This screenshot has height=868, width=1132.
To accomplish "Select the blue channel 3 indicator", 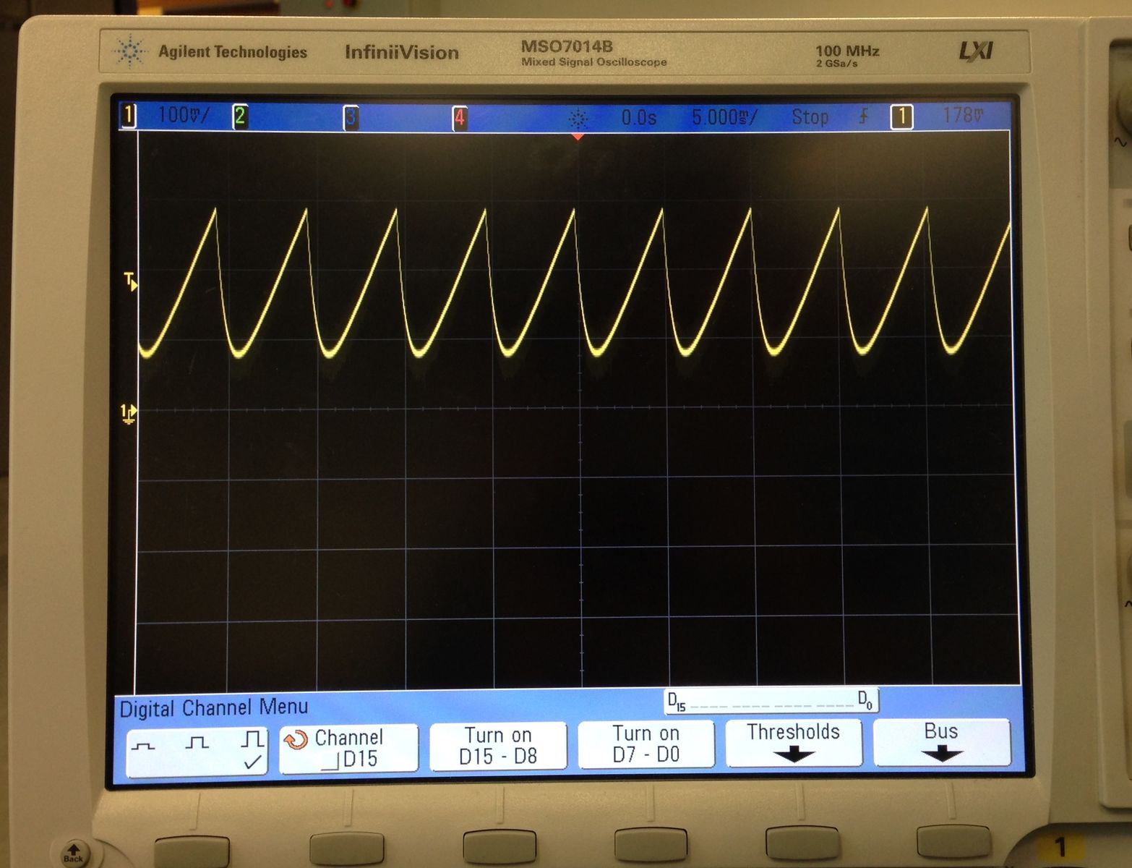I will point(351,117).
